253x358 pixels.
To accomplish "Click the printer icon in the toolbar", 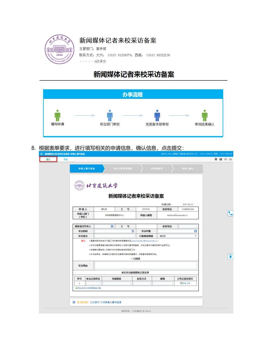I will click(226, 159).
